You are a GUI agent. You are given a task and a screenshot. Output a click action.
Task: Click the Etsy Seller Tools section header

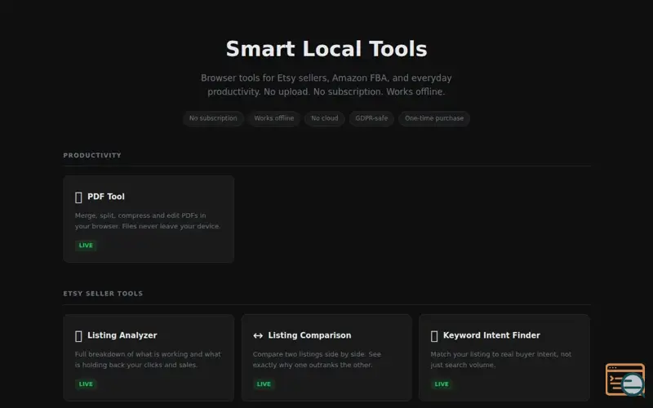coord(103,294)
